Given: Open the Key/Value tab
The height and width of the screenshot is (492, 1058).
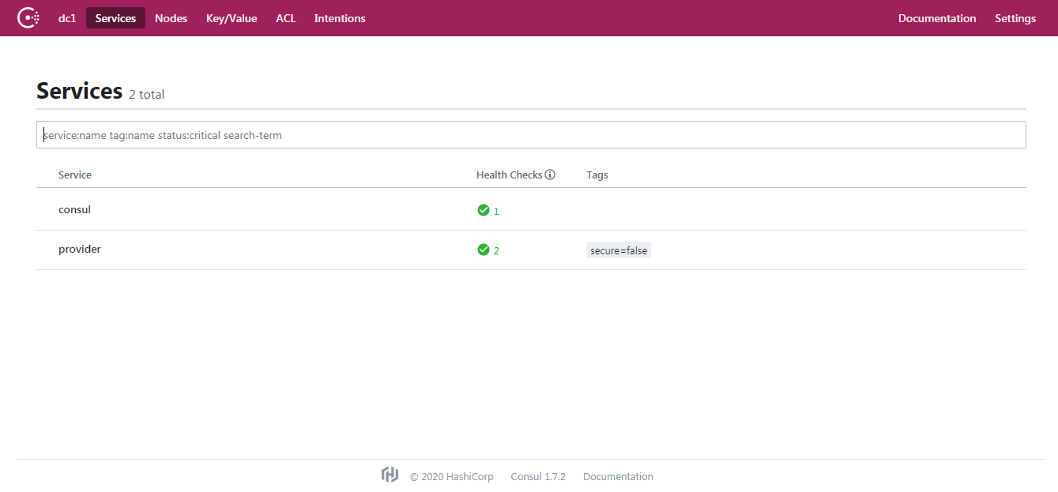Looking at the screenshot, I should point(232,18).
